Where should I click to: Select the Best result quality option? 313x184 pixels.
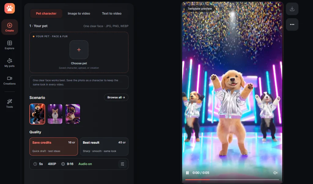coord(104,146)
